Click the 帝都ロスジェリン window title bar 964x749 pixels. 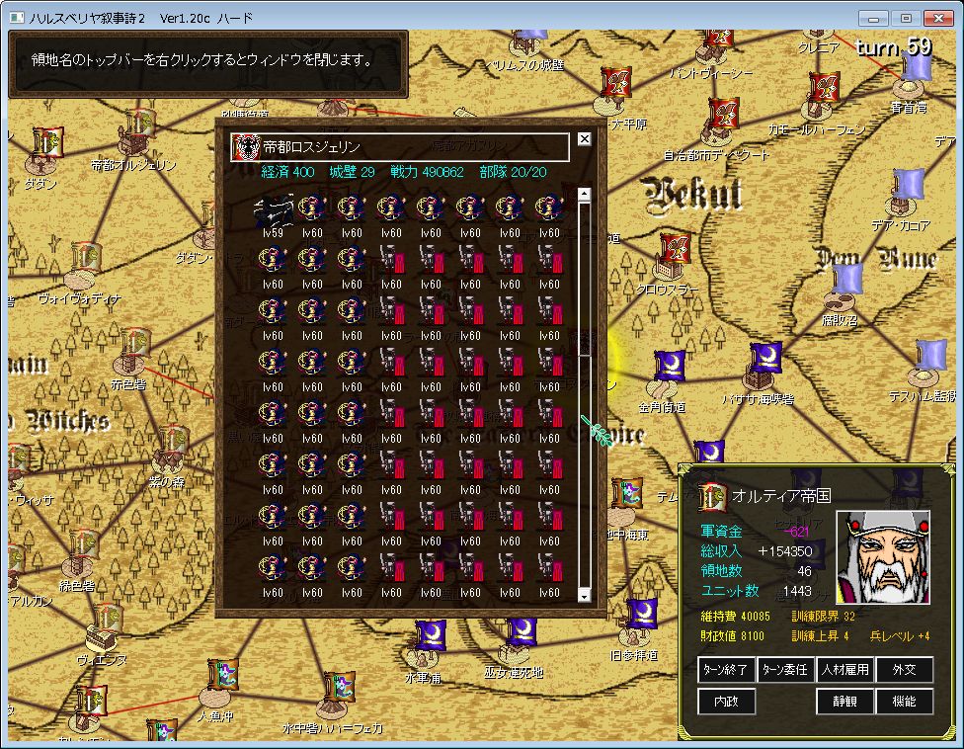pyautogui.click(x=400, y=147)
